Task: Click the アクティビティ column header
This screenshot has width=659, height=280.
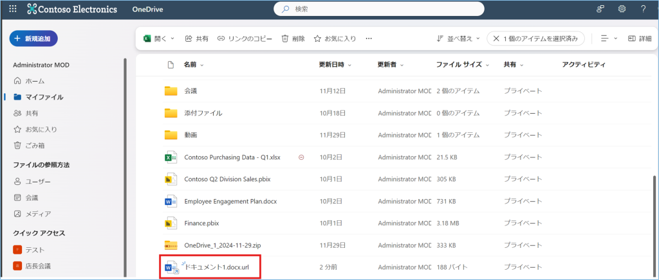Action: pos(584,65)
